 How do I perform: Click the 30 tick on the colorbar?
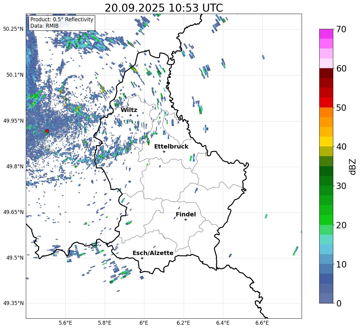[341, 186]
